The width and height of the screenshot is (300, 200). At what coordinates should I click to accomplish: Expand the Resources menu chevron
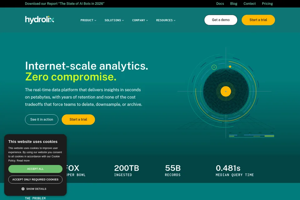point(174,20)
